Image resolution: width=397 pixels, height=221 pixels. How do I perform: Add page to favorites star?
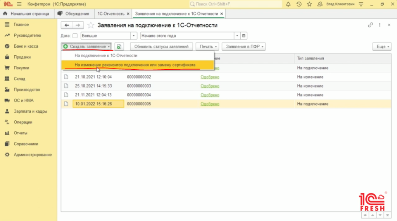coord(91,25)
